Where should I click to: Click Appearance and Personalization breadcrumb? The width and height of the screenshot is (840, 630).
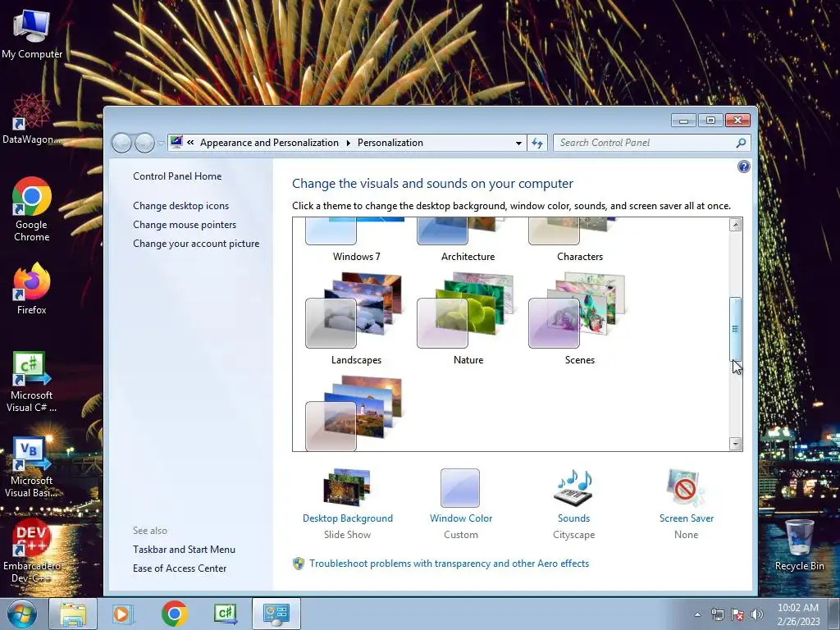(x=269, y=143)
